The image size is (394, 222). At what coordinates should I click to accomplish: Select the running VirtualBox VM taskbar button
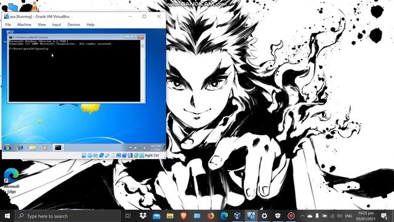point(251,216)
